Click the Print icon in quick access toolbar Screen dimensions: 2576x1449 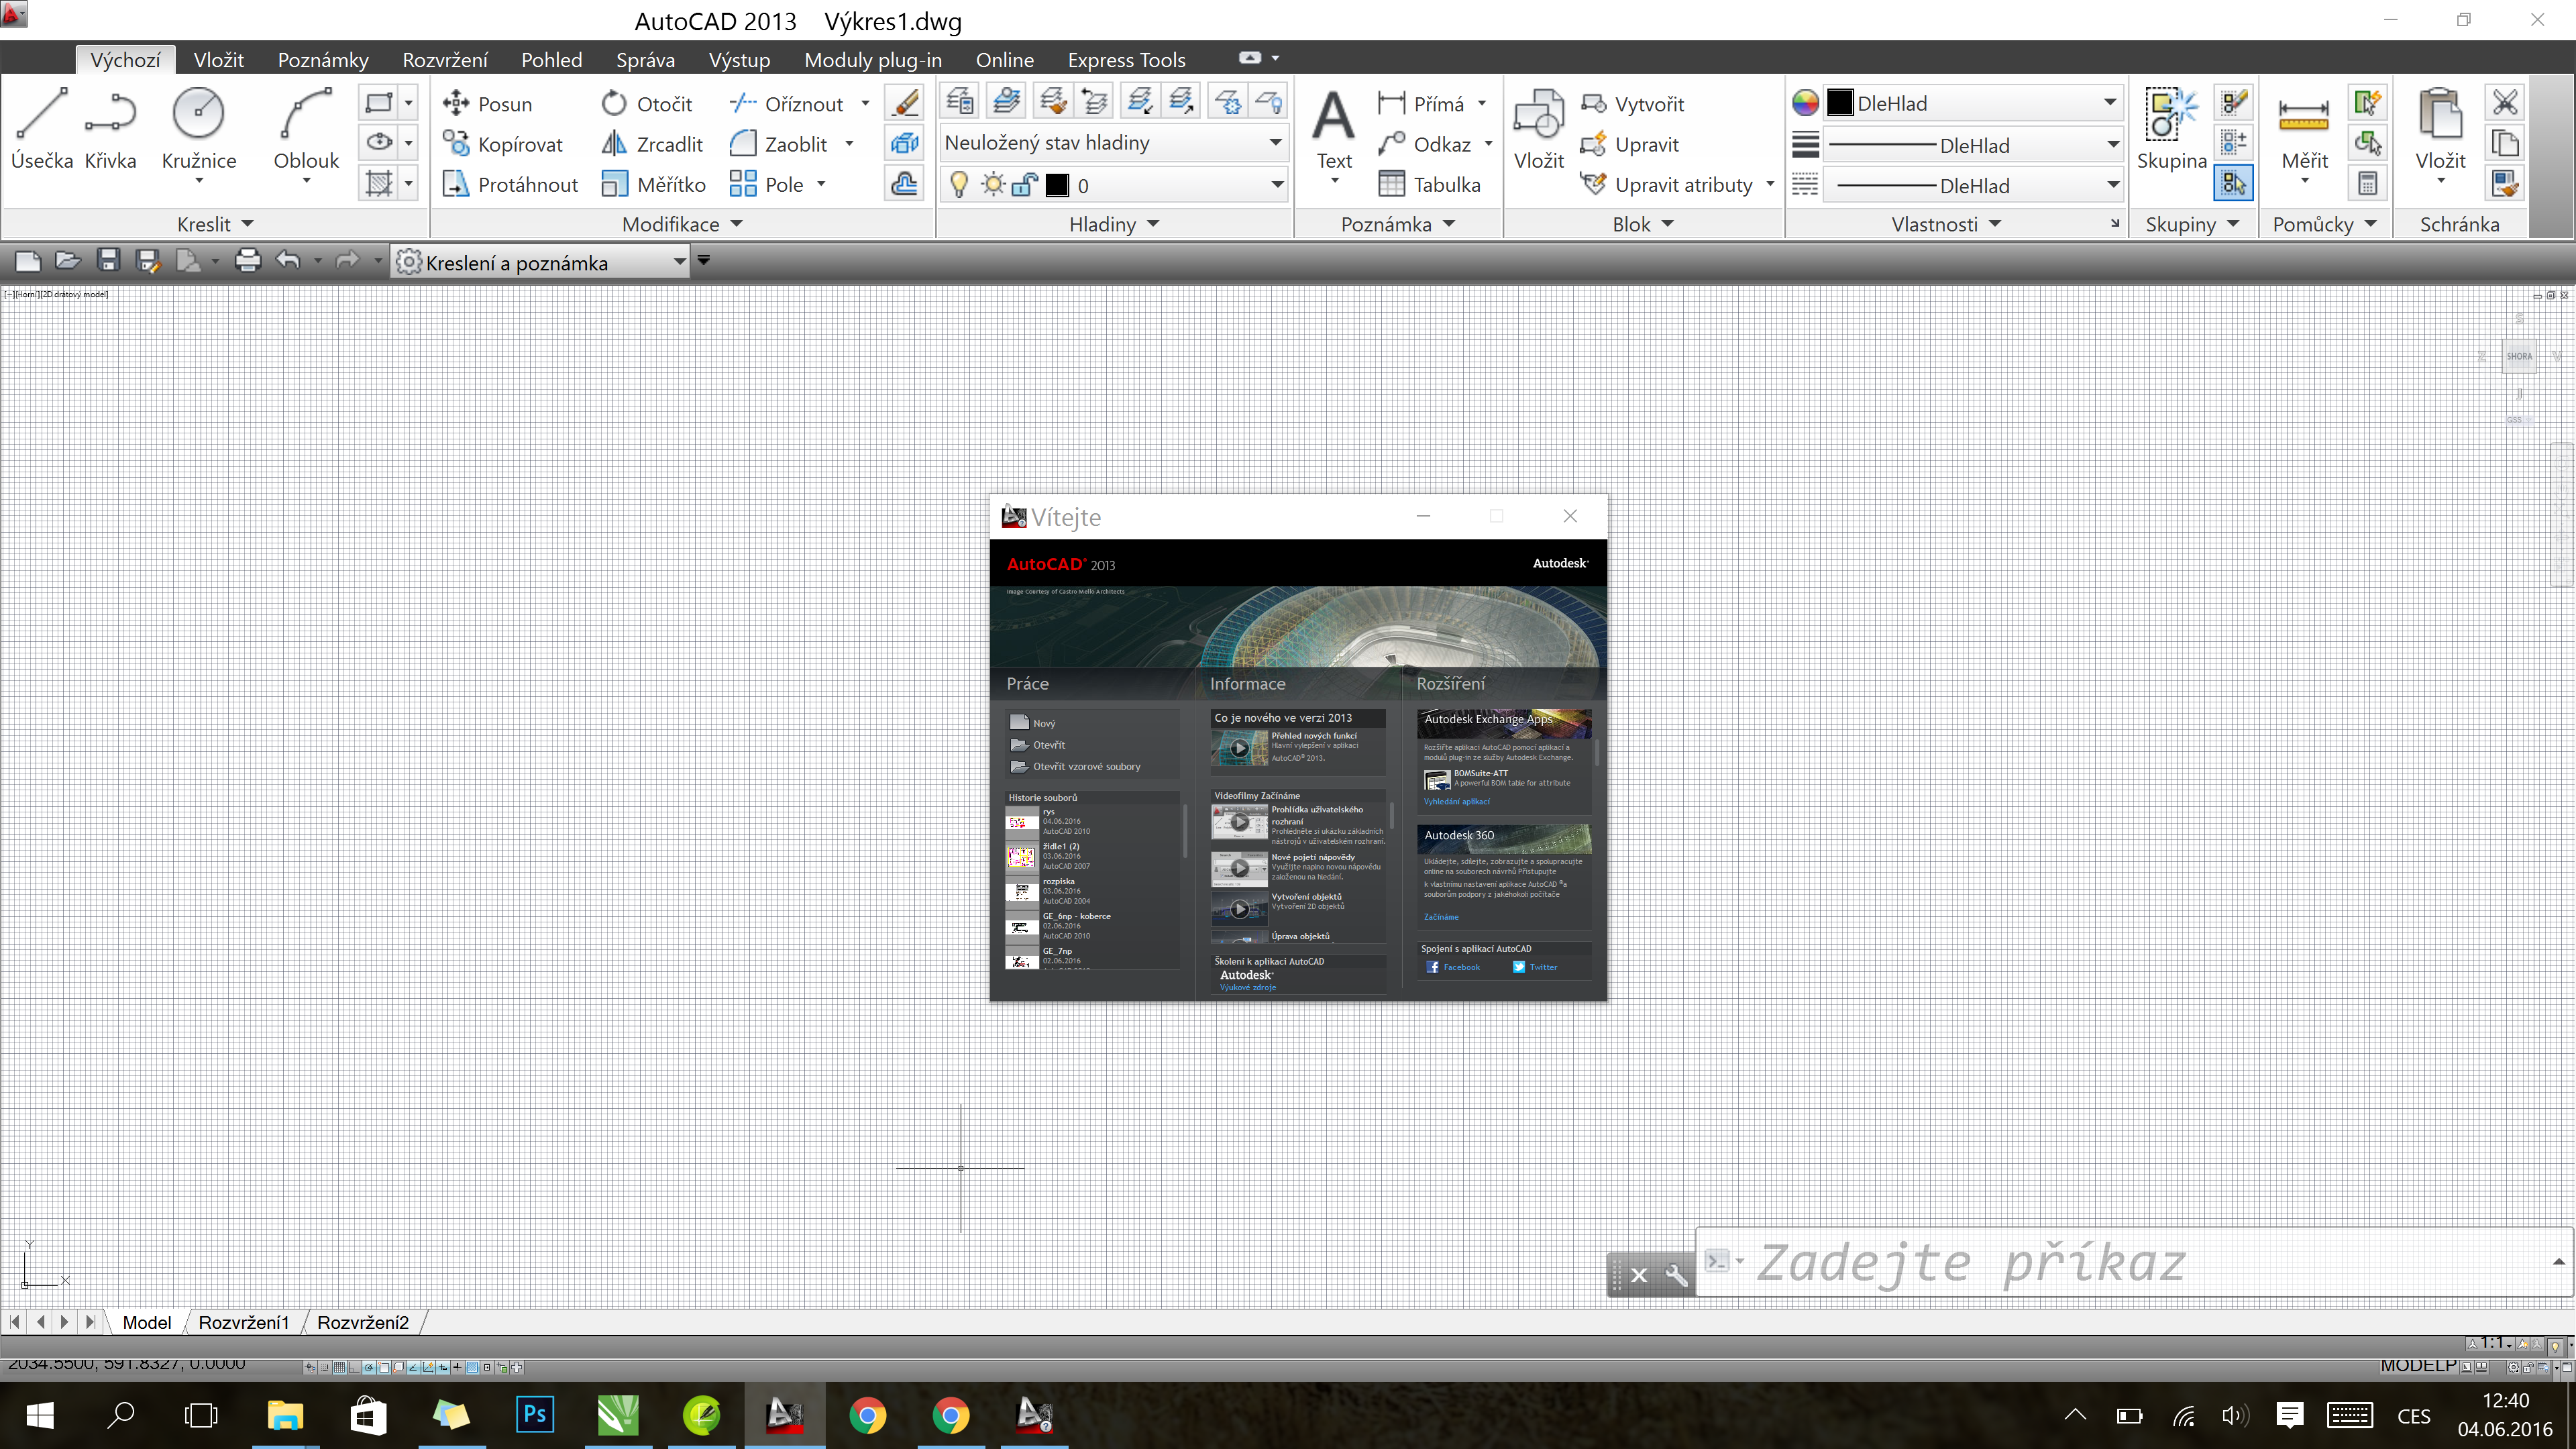[x=247, y=261]
